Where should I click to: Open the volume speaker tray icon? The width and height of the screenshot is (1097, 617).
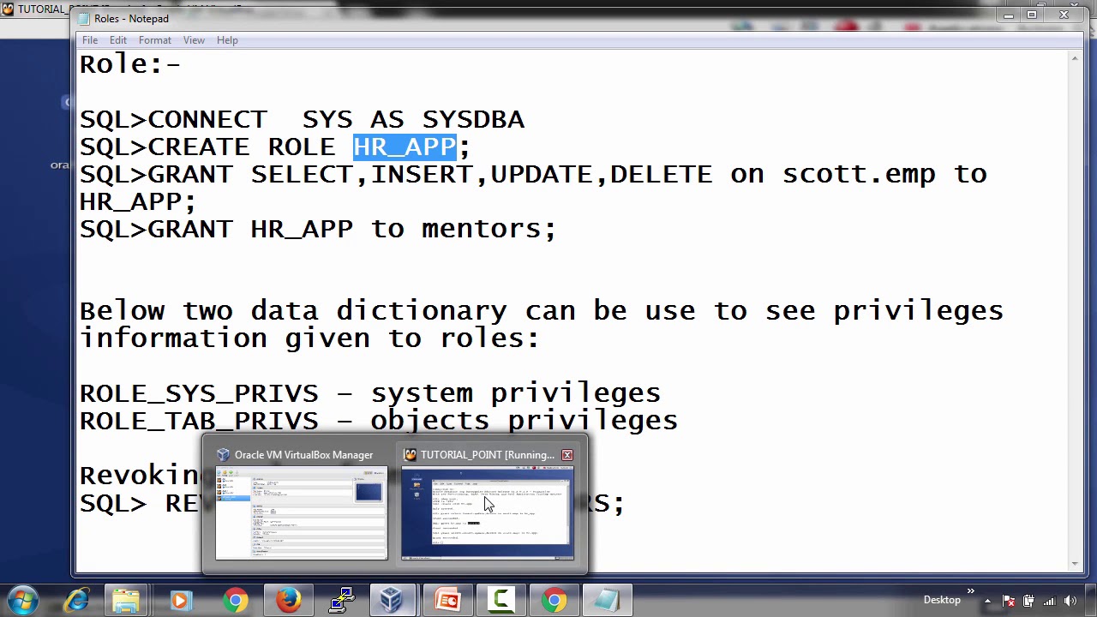coord(1070,601)
